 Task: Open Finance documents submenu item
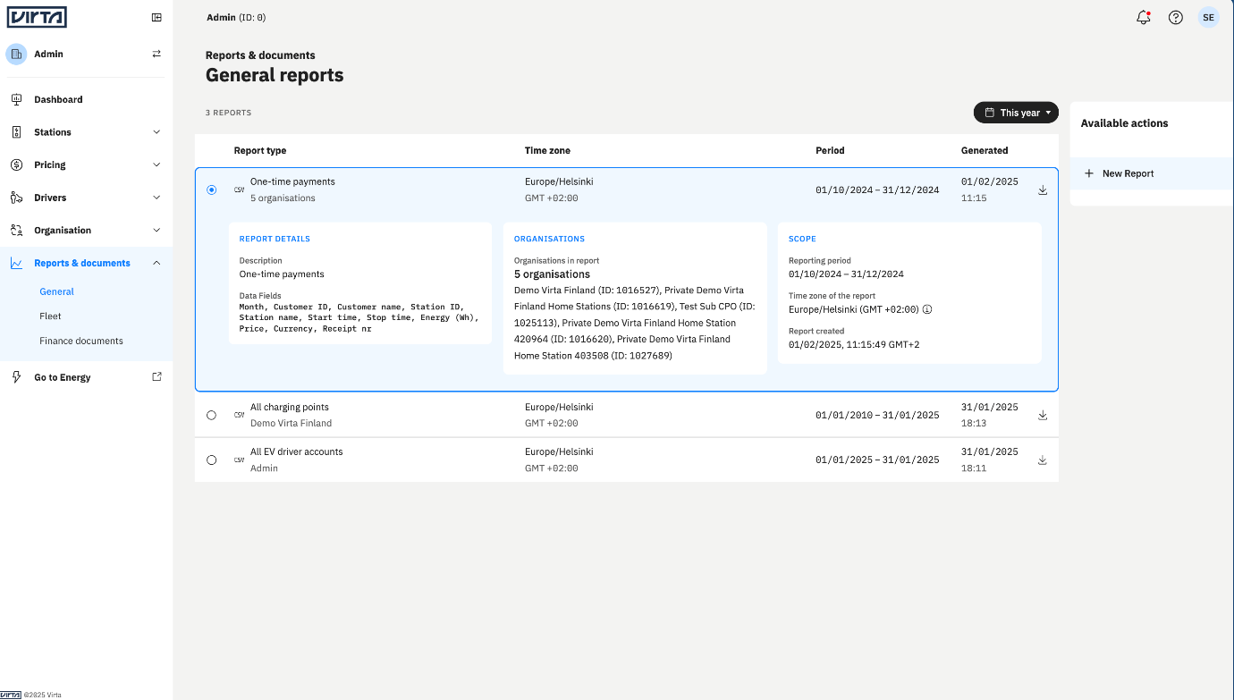[81, 341]
